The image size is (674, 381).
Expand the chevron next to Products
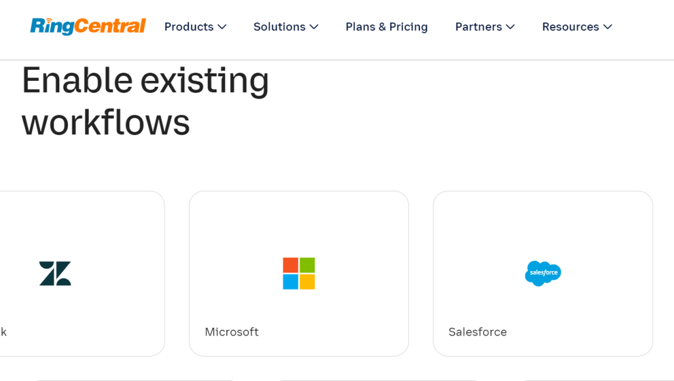click(222, 27)
